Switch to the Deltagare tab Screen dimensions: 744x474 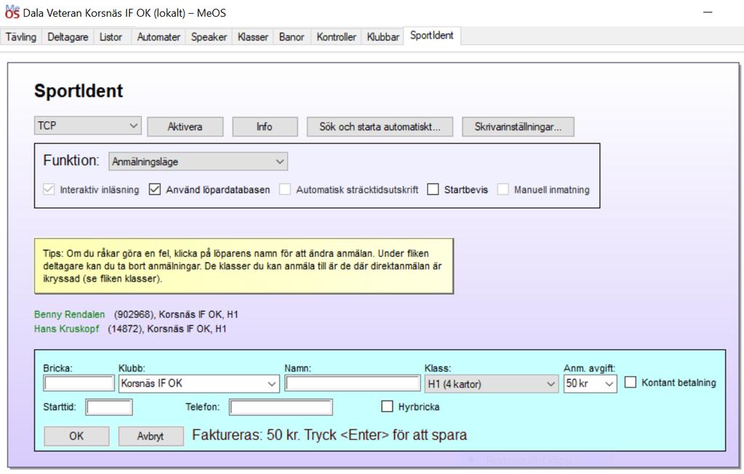[x=68, y=37]
